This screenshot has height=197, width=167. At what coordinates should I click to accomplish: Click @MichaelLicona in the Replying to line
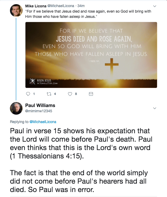[42, 122]
